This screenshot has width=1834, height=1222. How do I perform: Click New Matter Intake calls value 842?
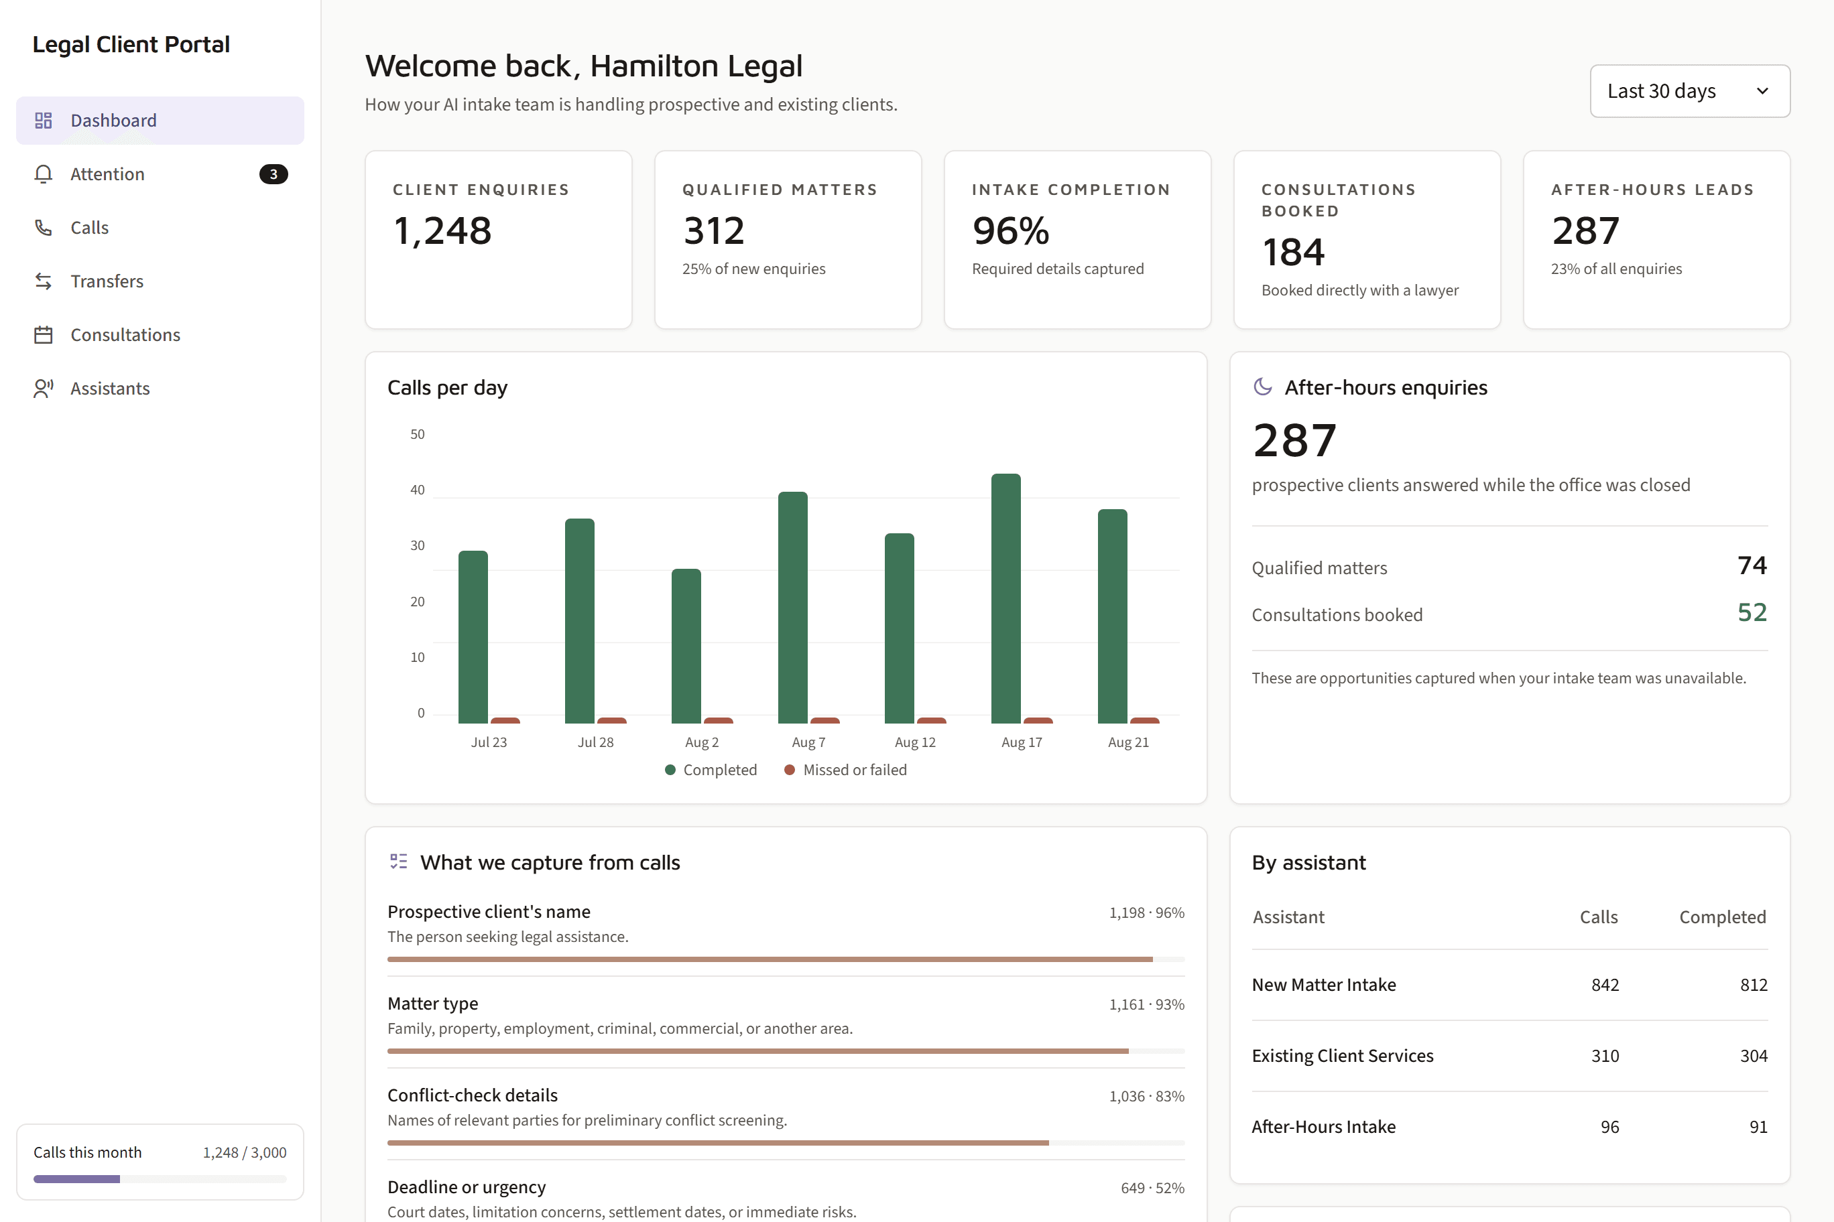click(1605, 985)
